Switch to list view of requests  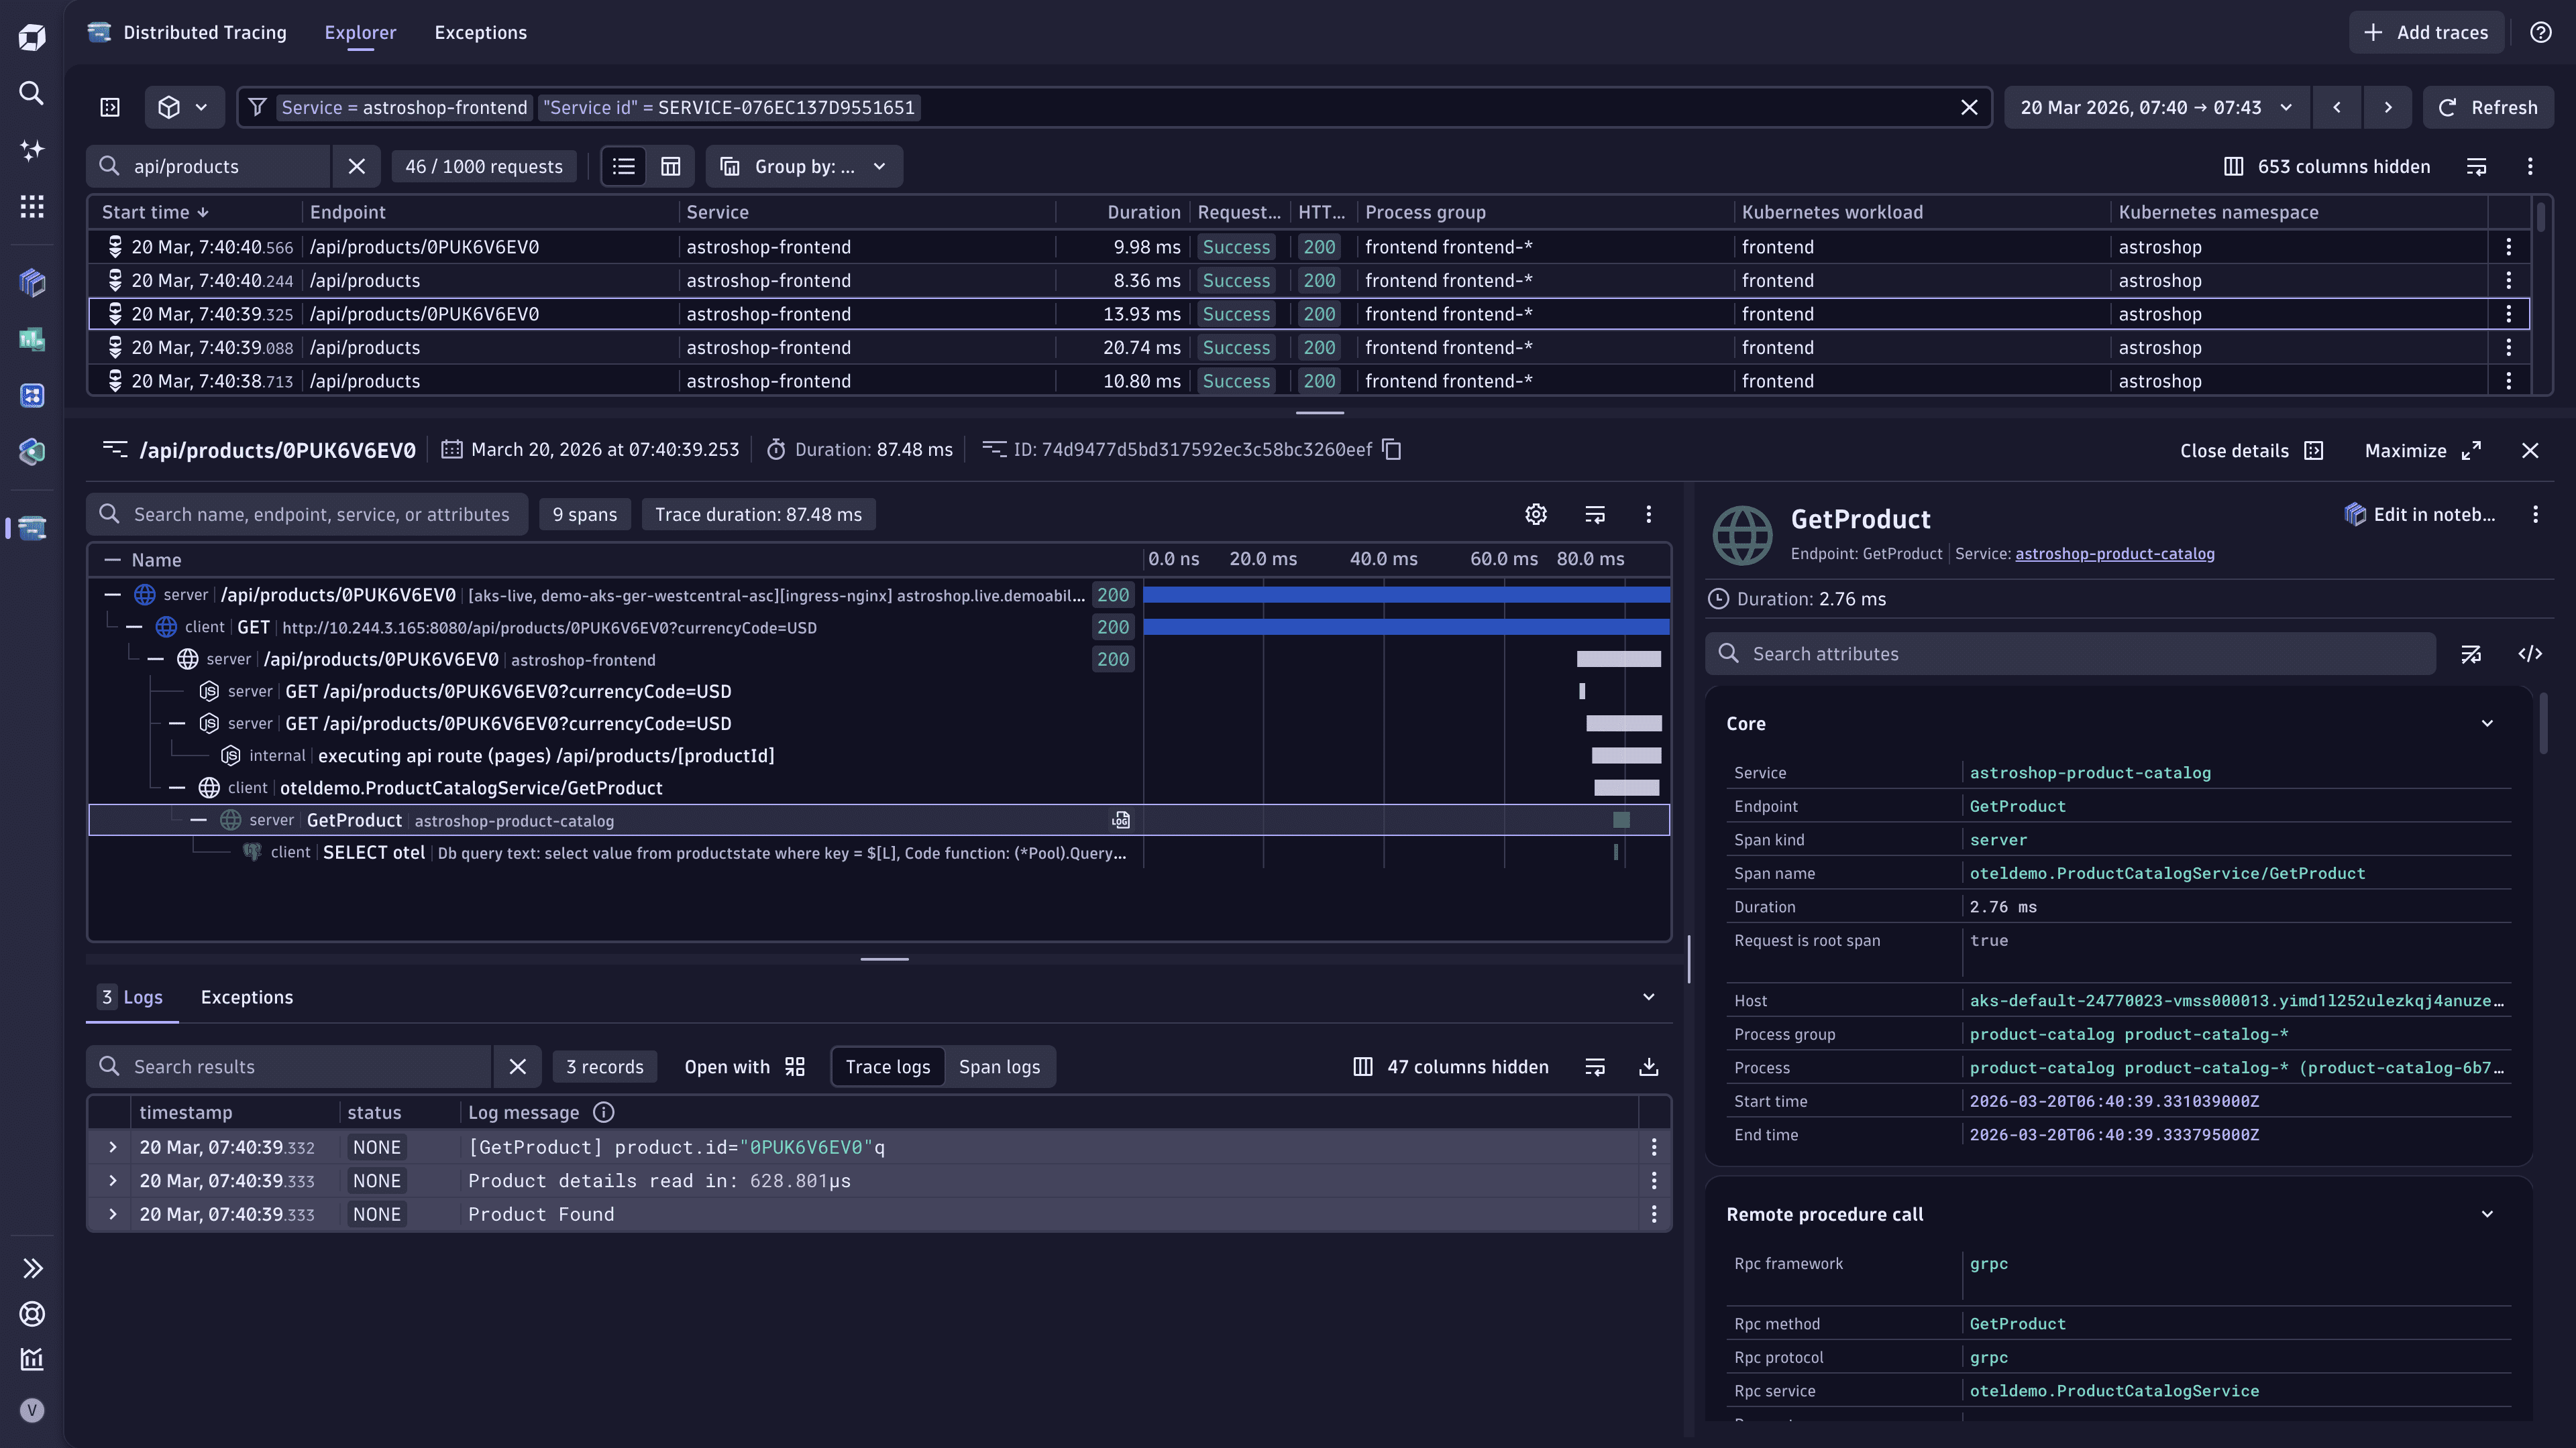coord(624,167)
